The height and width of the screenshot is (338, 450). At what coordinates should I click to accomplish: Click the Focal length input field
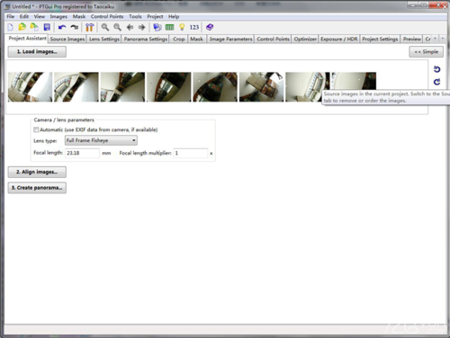(82, 153)
